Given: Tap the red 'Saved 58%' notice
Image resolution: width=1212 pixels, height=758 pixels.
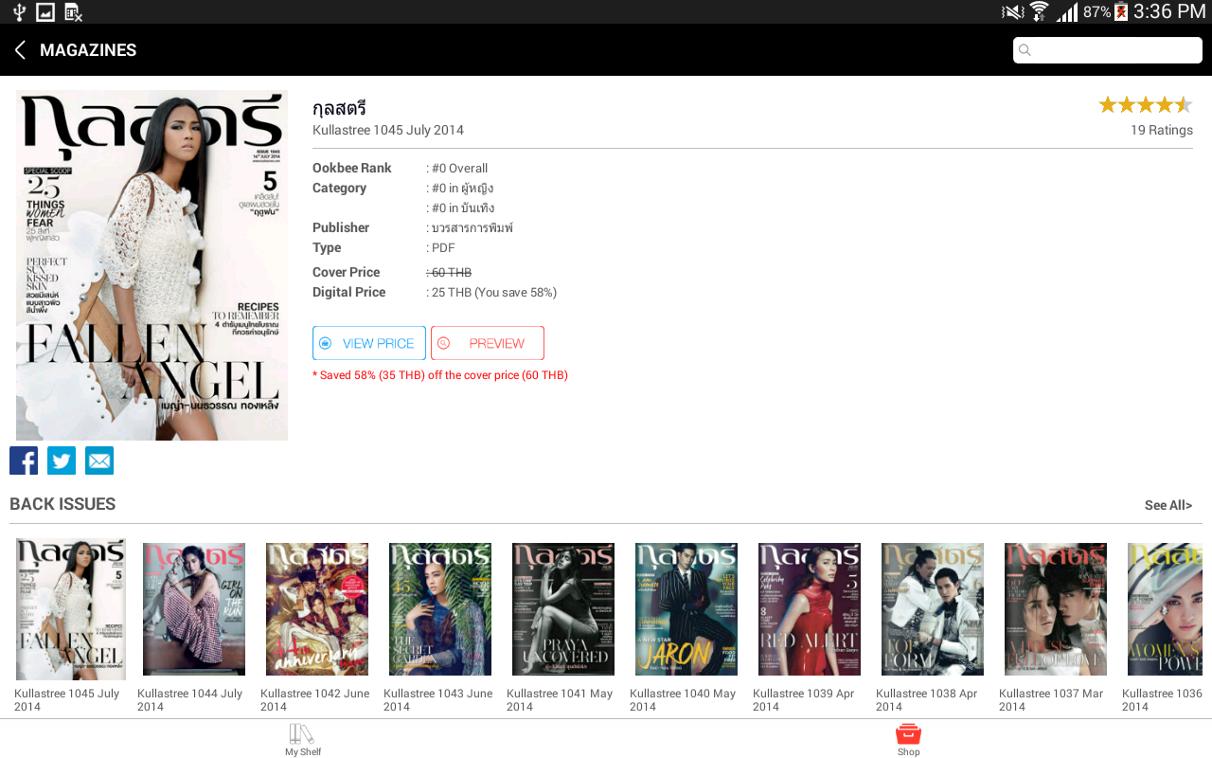Looking at the screenshot, I should point(440,375).
